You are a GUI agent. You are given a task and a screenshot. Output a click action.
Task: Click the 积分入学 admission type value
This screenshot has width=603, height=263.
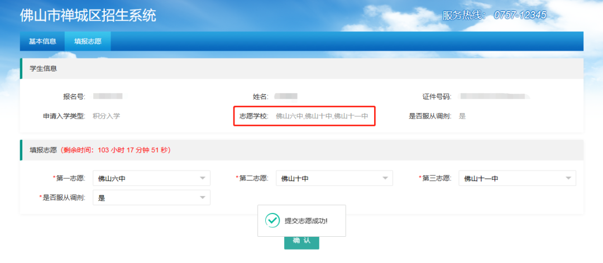106,116
